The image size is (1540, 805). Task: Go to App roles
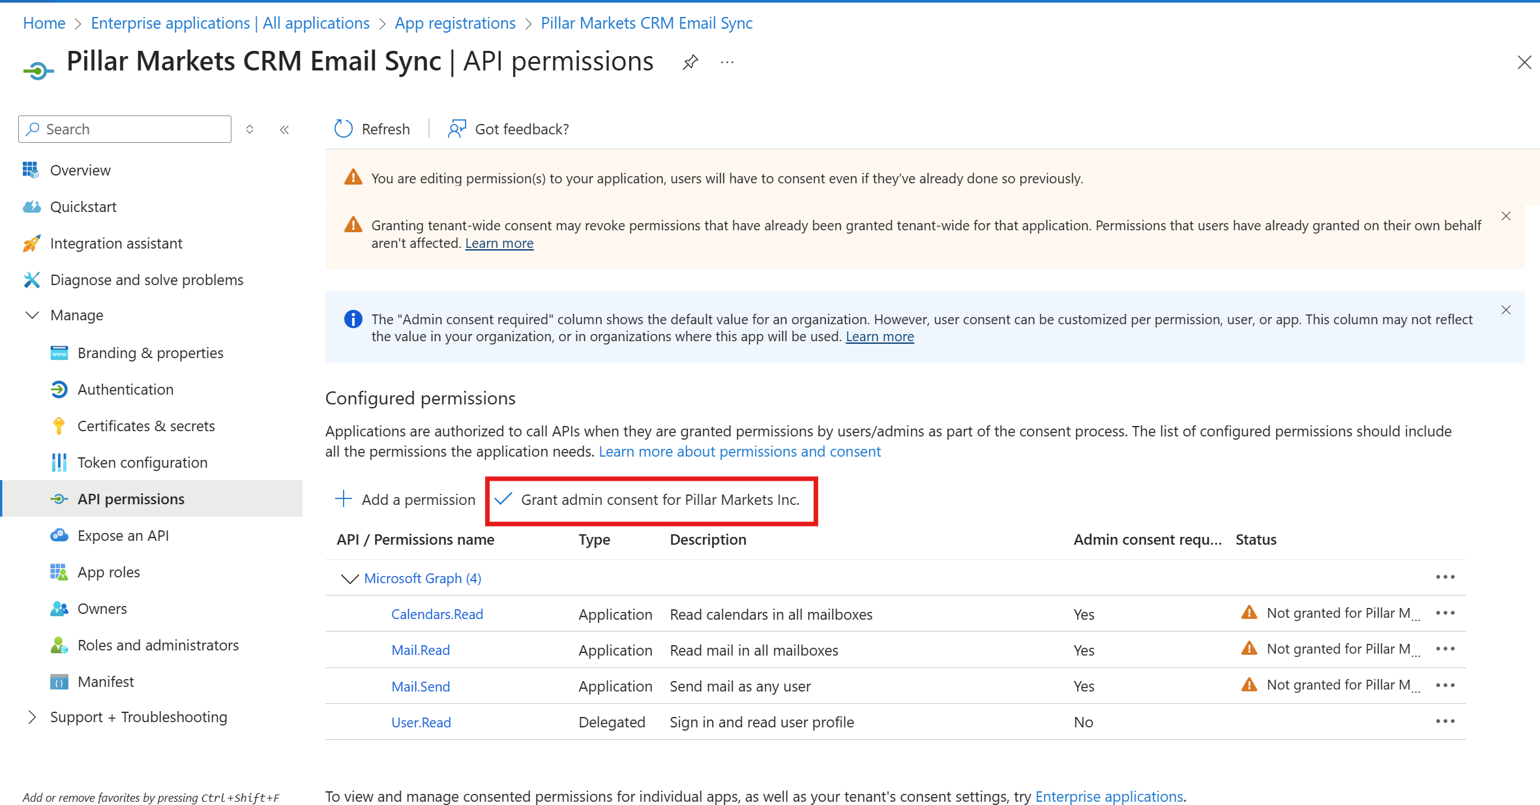click(108, 572)
